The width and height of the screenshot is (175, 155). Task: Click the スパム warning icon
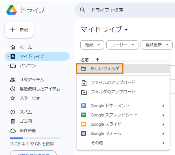[x=13, y=112]
